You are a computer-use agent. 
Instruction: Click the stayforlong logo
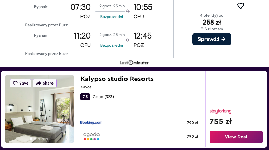coord(221,111)
